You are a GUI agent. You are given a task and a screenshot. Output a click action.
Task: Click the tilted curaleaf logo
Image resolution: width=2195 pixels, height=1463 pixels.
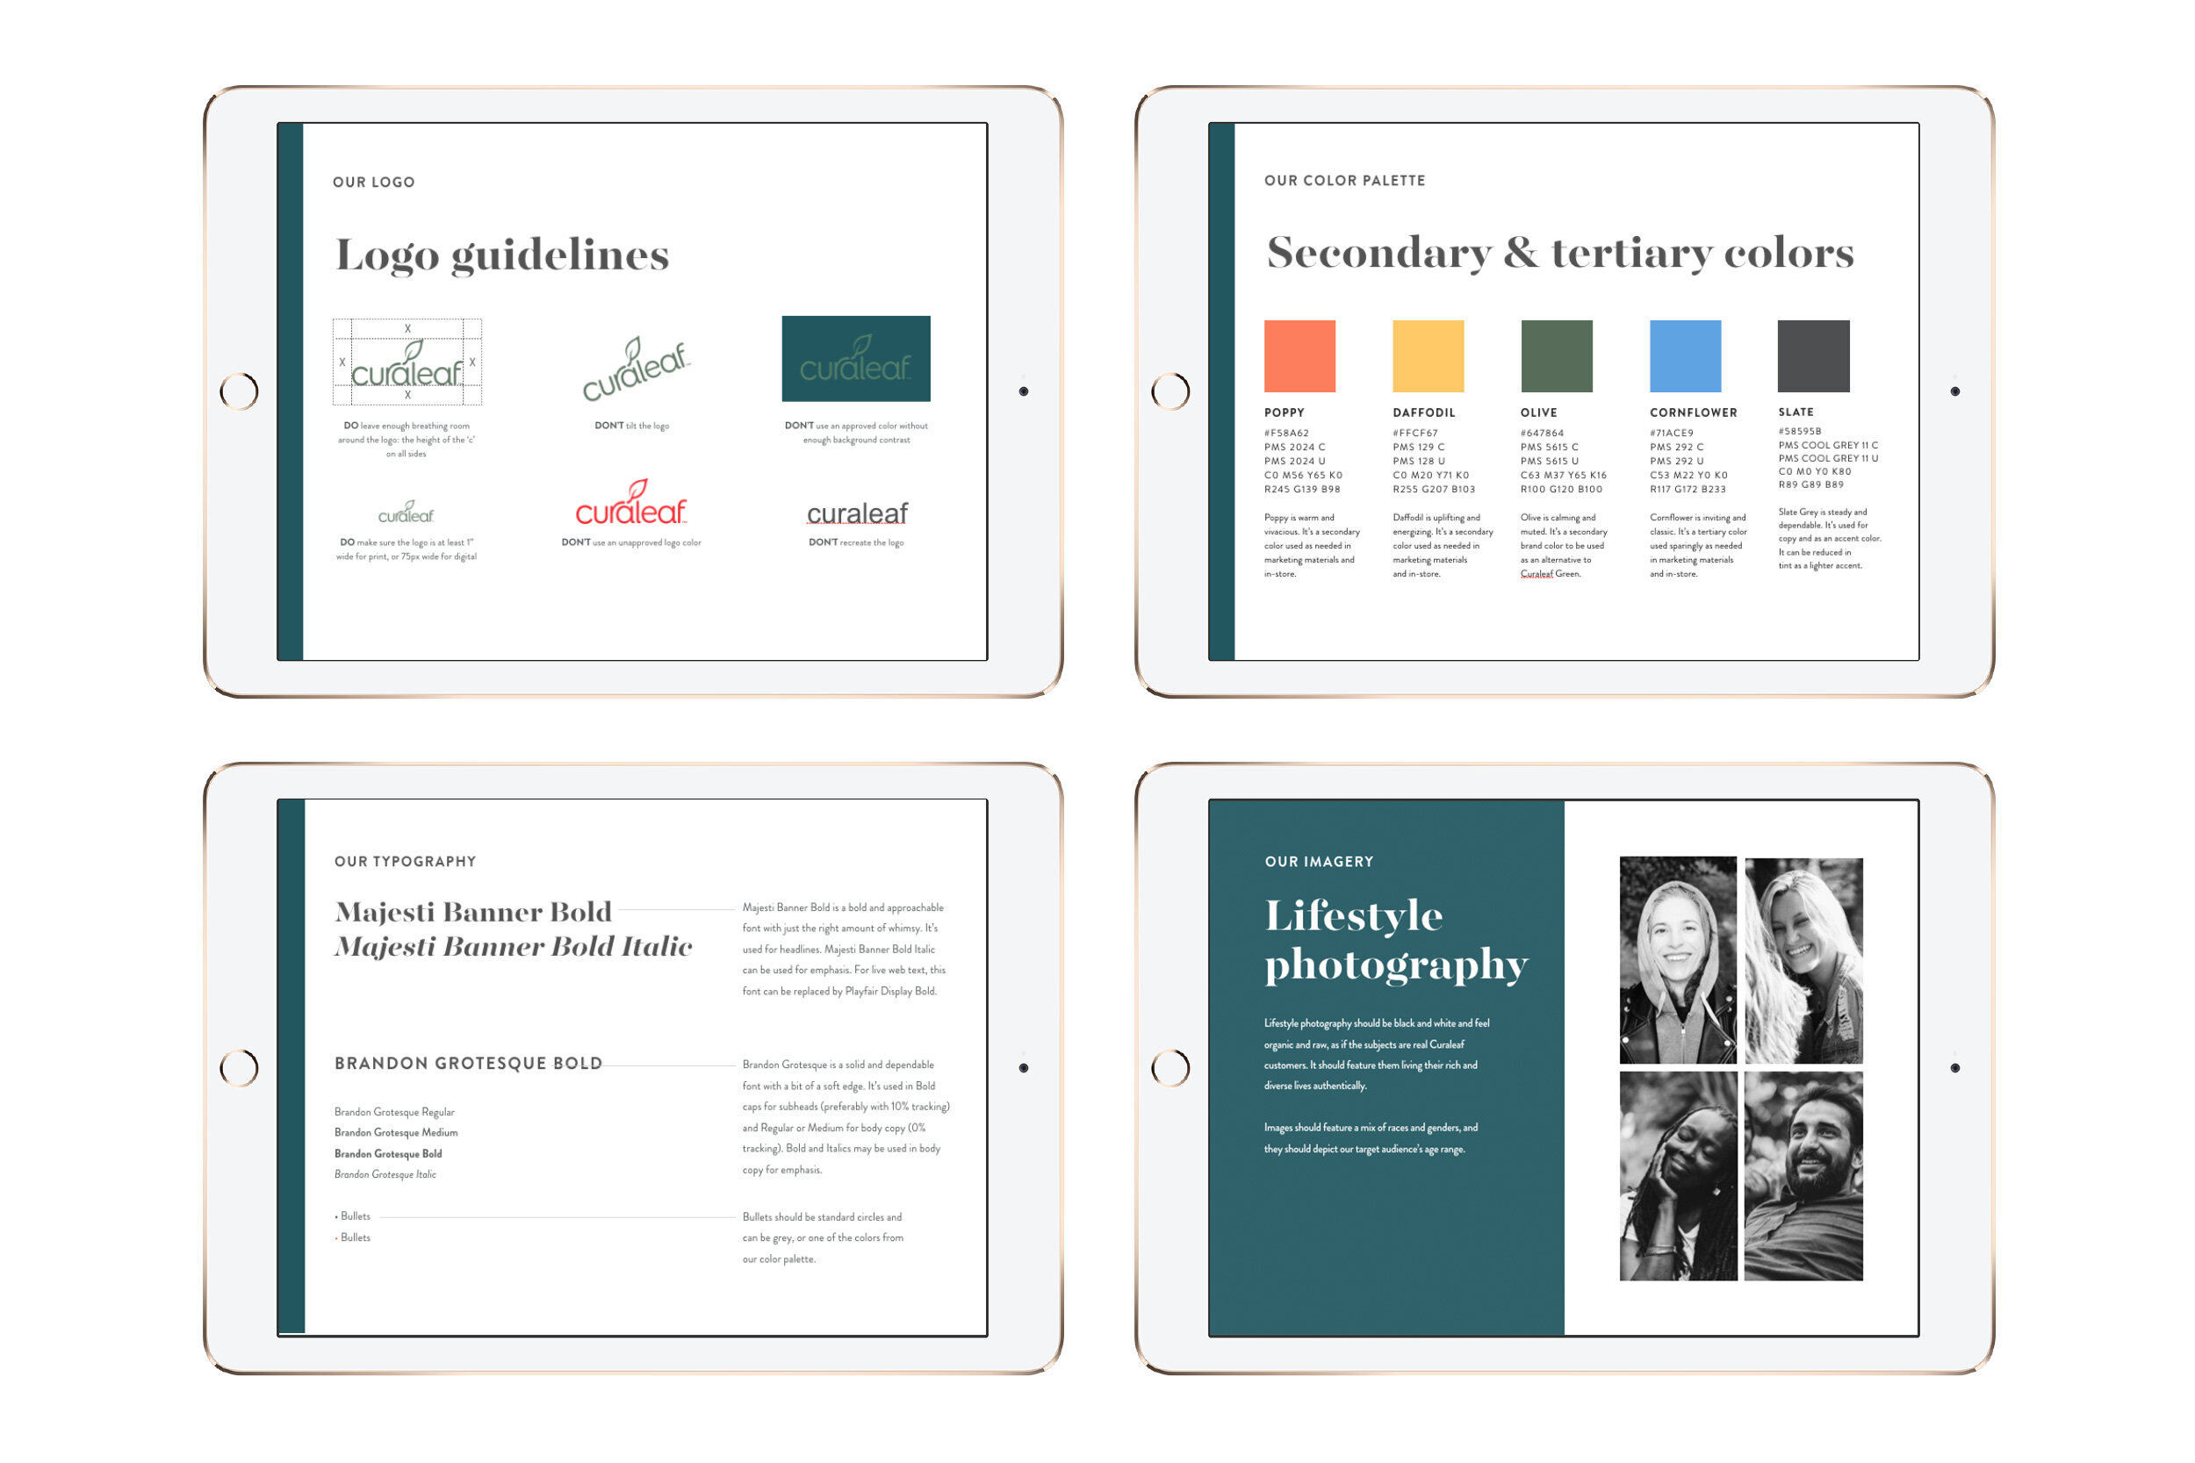pos(637,369)
